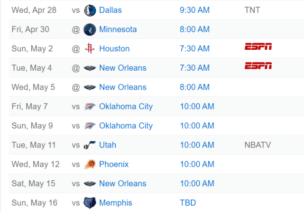Image resolution: width=304 pixels, height=212 pixels.
Task: Click the 9:30 AM game time link
Action: [194, 10]
